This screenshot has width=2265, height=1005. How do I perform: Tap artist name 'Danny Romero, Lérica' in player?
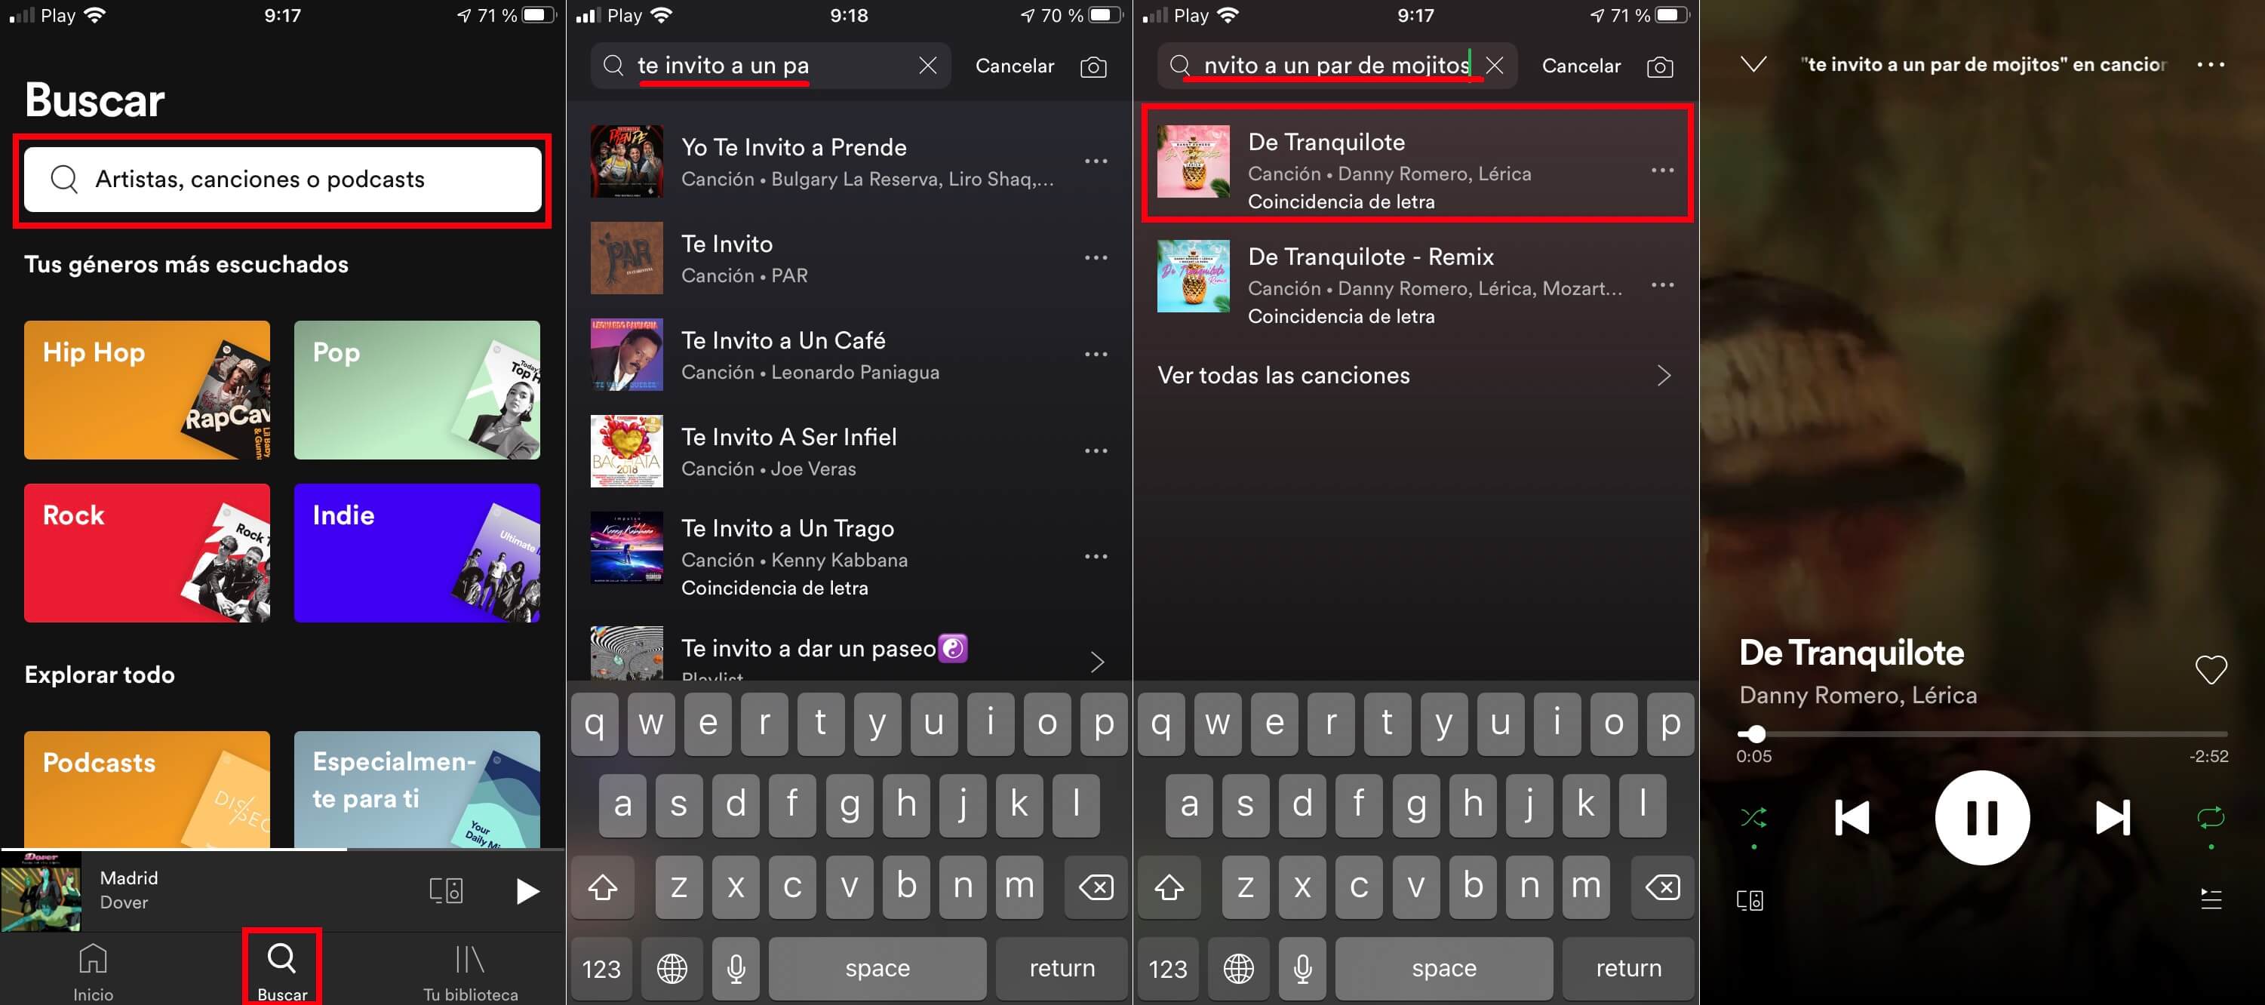click(x=1857, y=695)
